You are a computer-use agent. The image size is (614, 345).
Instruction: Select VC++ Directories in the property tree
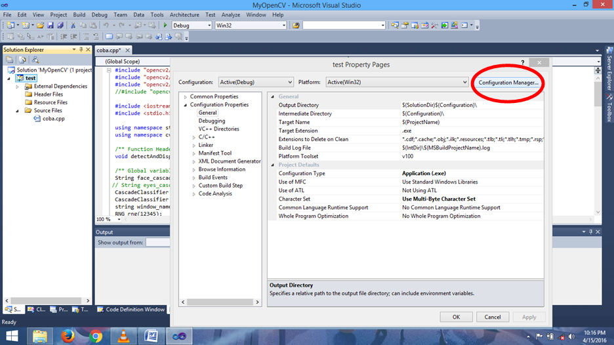pyautogui.click(x=218, y=129)
